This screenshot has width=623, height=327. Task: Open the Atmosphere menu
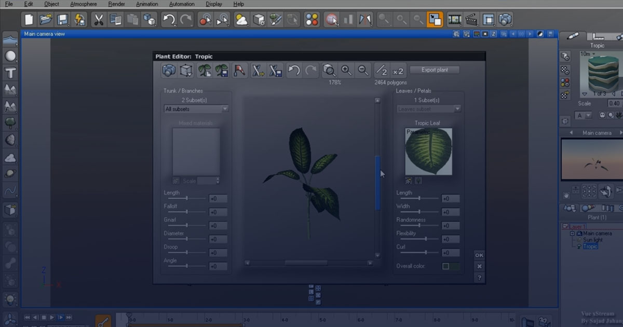85,4
